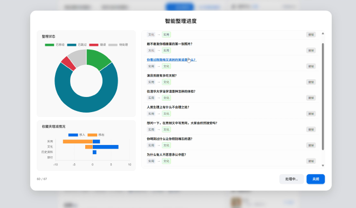
Task: Click the red segment of the donut chart
Action: tap(69, 63)
